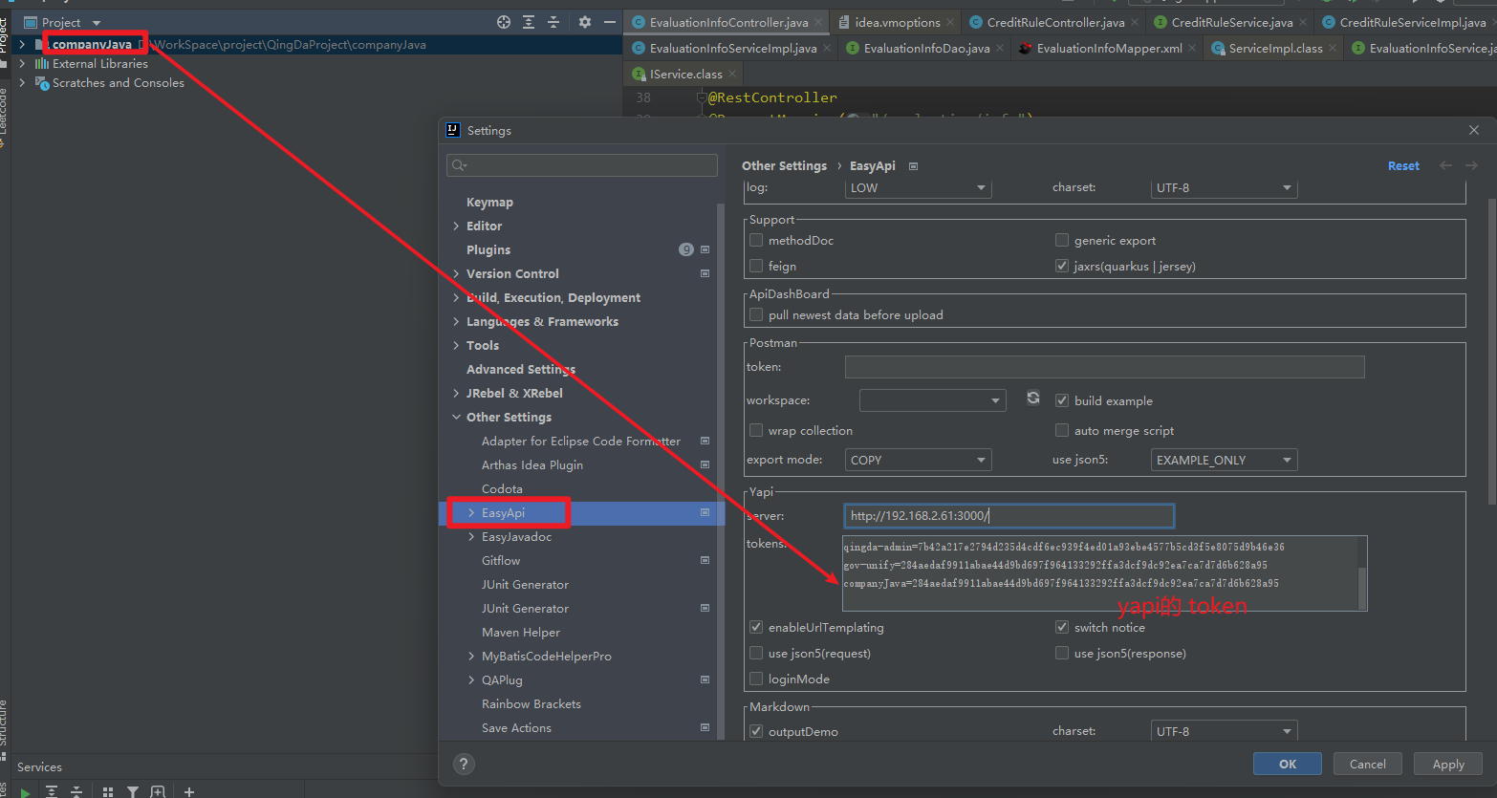Click the locate/select opened file target icon
This screenshot has height=798, width=1497.
pos(504,22)
